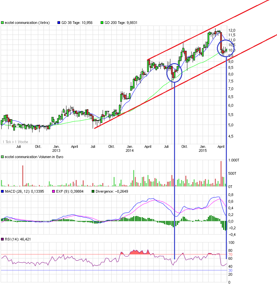Click the tall green volume bar in early 2014
The width and height of the screenshot is (277, 285).
click(x=134, y=178)
